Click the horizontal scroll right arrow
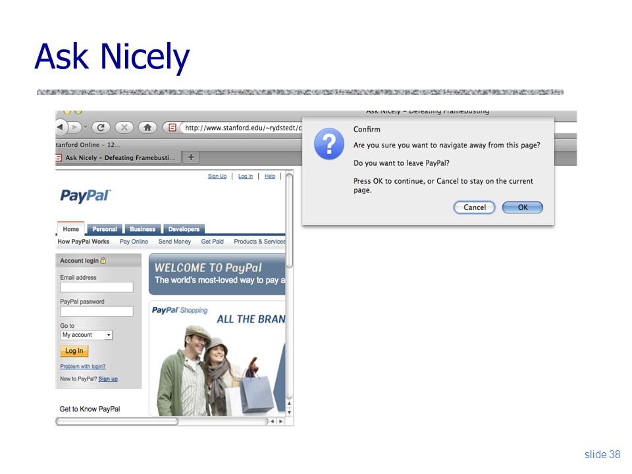This screenshot has height=474, width=632. tap(280, 421)
